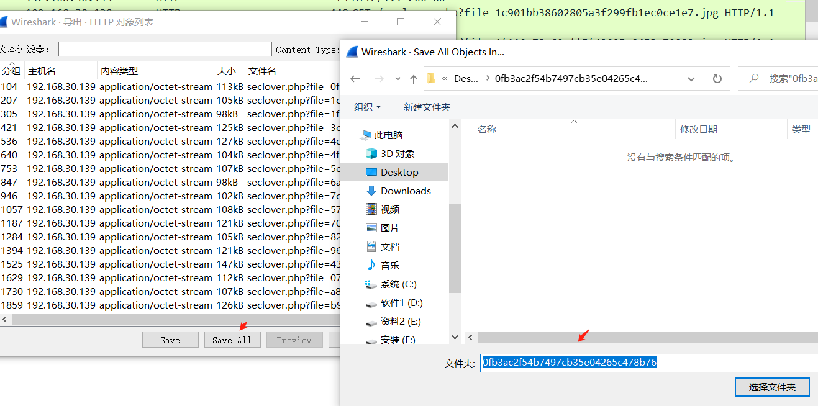Select the packet 104 row
This screenshot has width=818, height=406.
170,86
